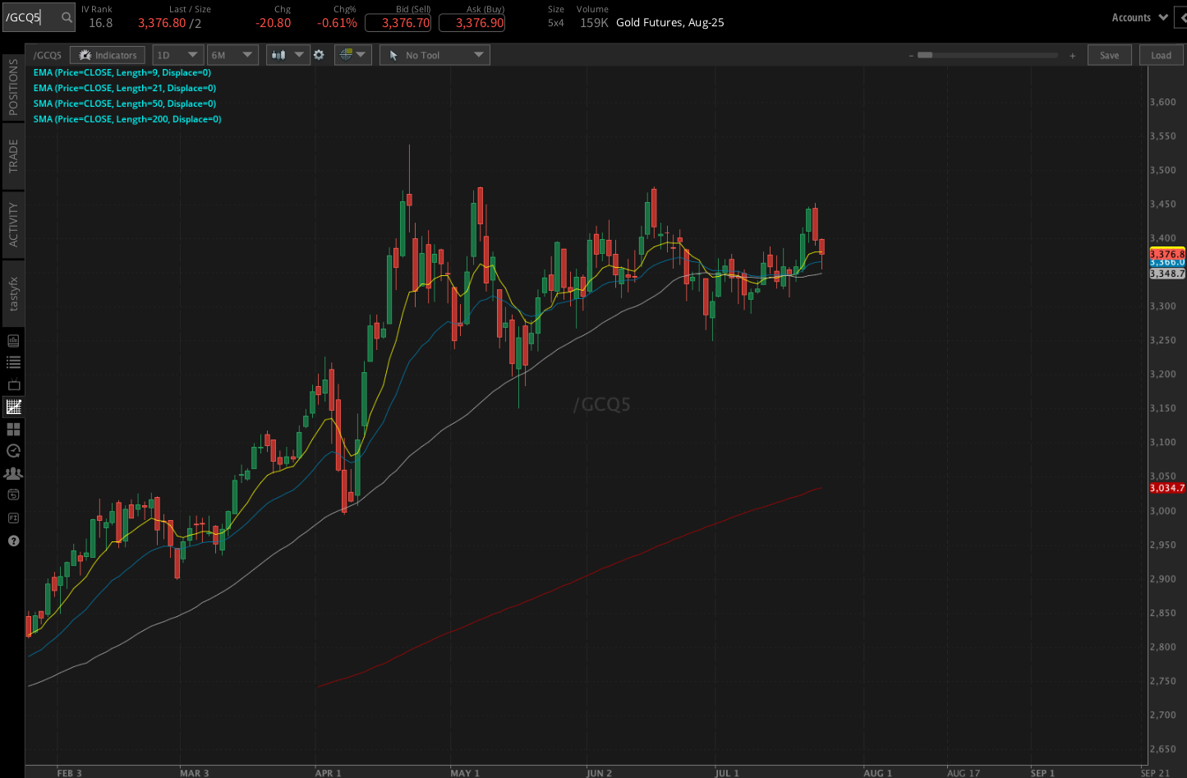Image resolution: width=1187 pixels, height=778 pixels.
Task: Open the FI sidebar icon
Action: point(13,518)
